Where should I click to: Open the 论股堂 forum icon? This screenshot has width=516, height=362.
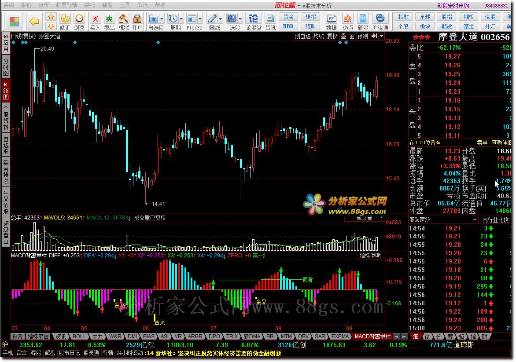254,22
